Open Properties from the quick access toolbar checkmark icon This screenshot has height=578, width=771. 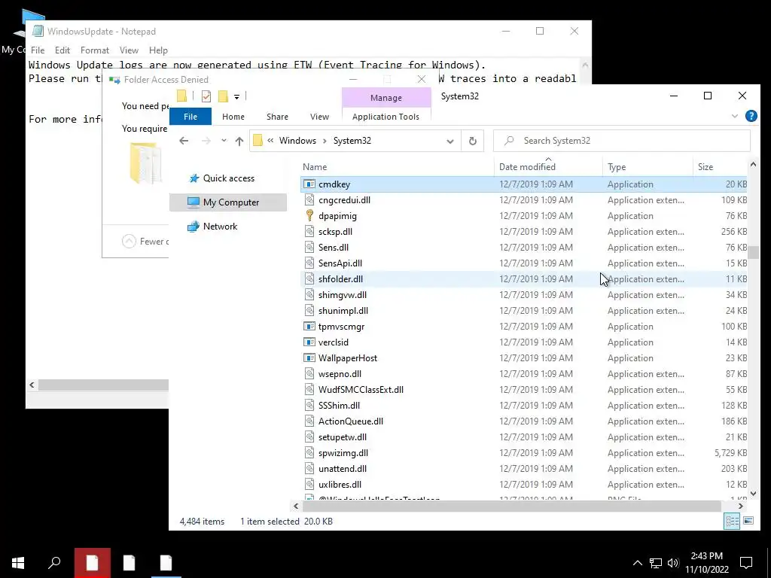tap(206, 96)
